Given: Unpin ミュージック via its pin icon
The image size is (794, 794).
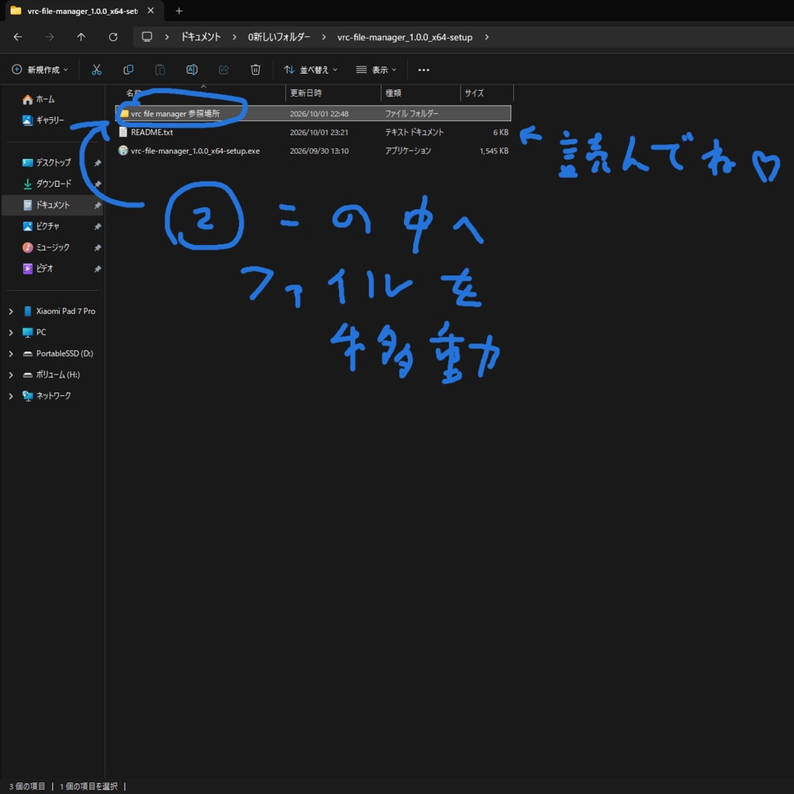Looking at the screenshot, I should click(97, 247).
